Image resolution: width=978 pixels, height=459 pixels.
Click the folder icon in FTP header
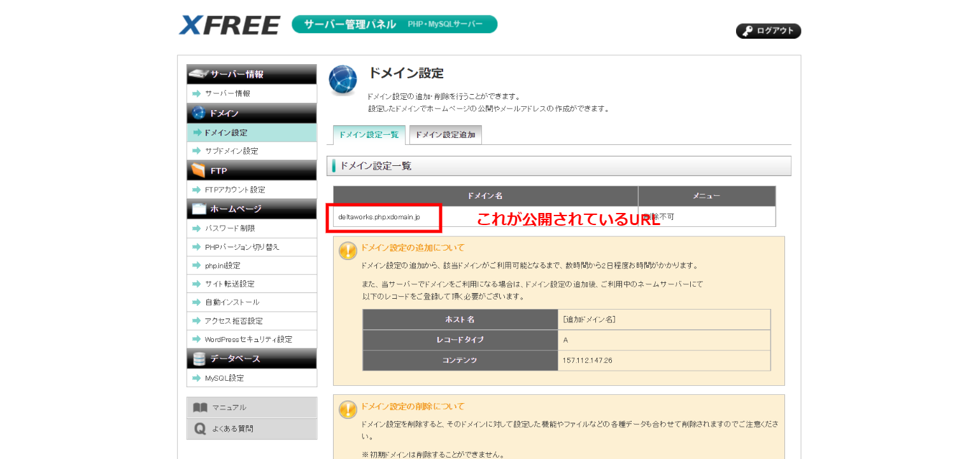pyautogui.click(x=199, y=170)
